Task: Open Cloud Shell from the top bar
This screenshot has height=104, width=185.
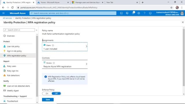Action: point(121,13)
